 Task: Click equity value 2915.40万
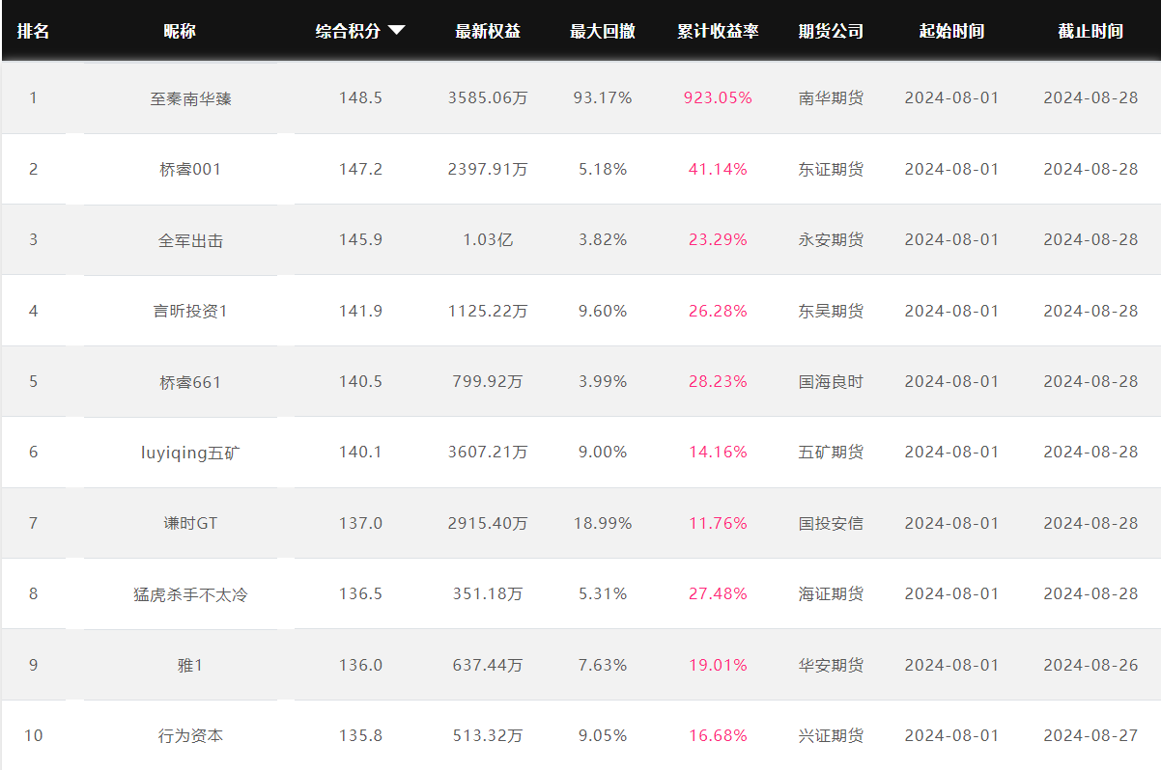488,523
